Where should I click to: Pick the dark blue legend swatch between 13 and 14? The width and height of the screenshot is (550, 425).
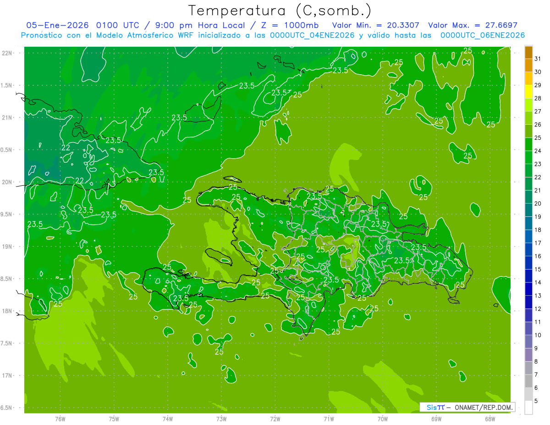[x=528, y=289]
